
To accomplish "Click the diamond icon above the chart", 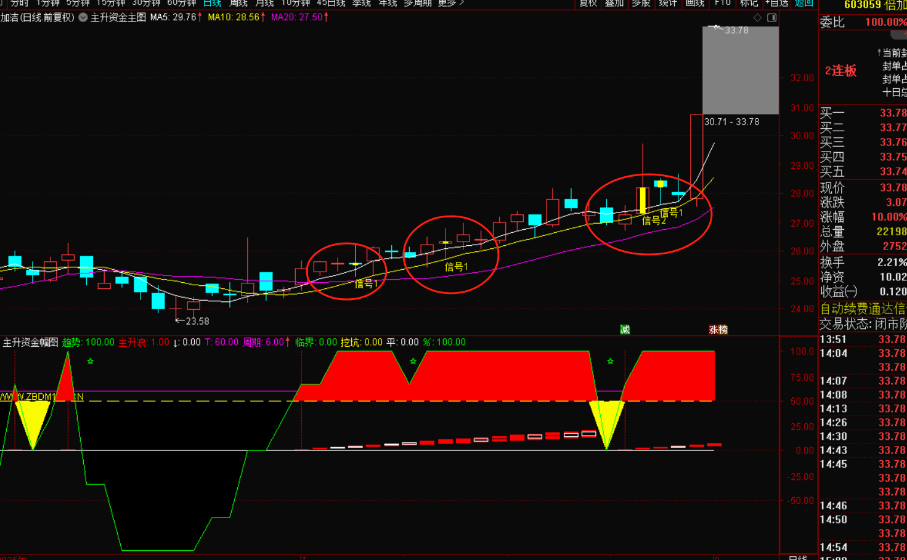I will (757, 18).
